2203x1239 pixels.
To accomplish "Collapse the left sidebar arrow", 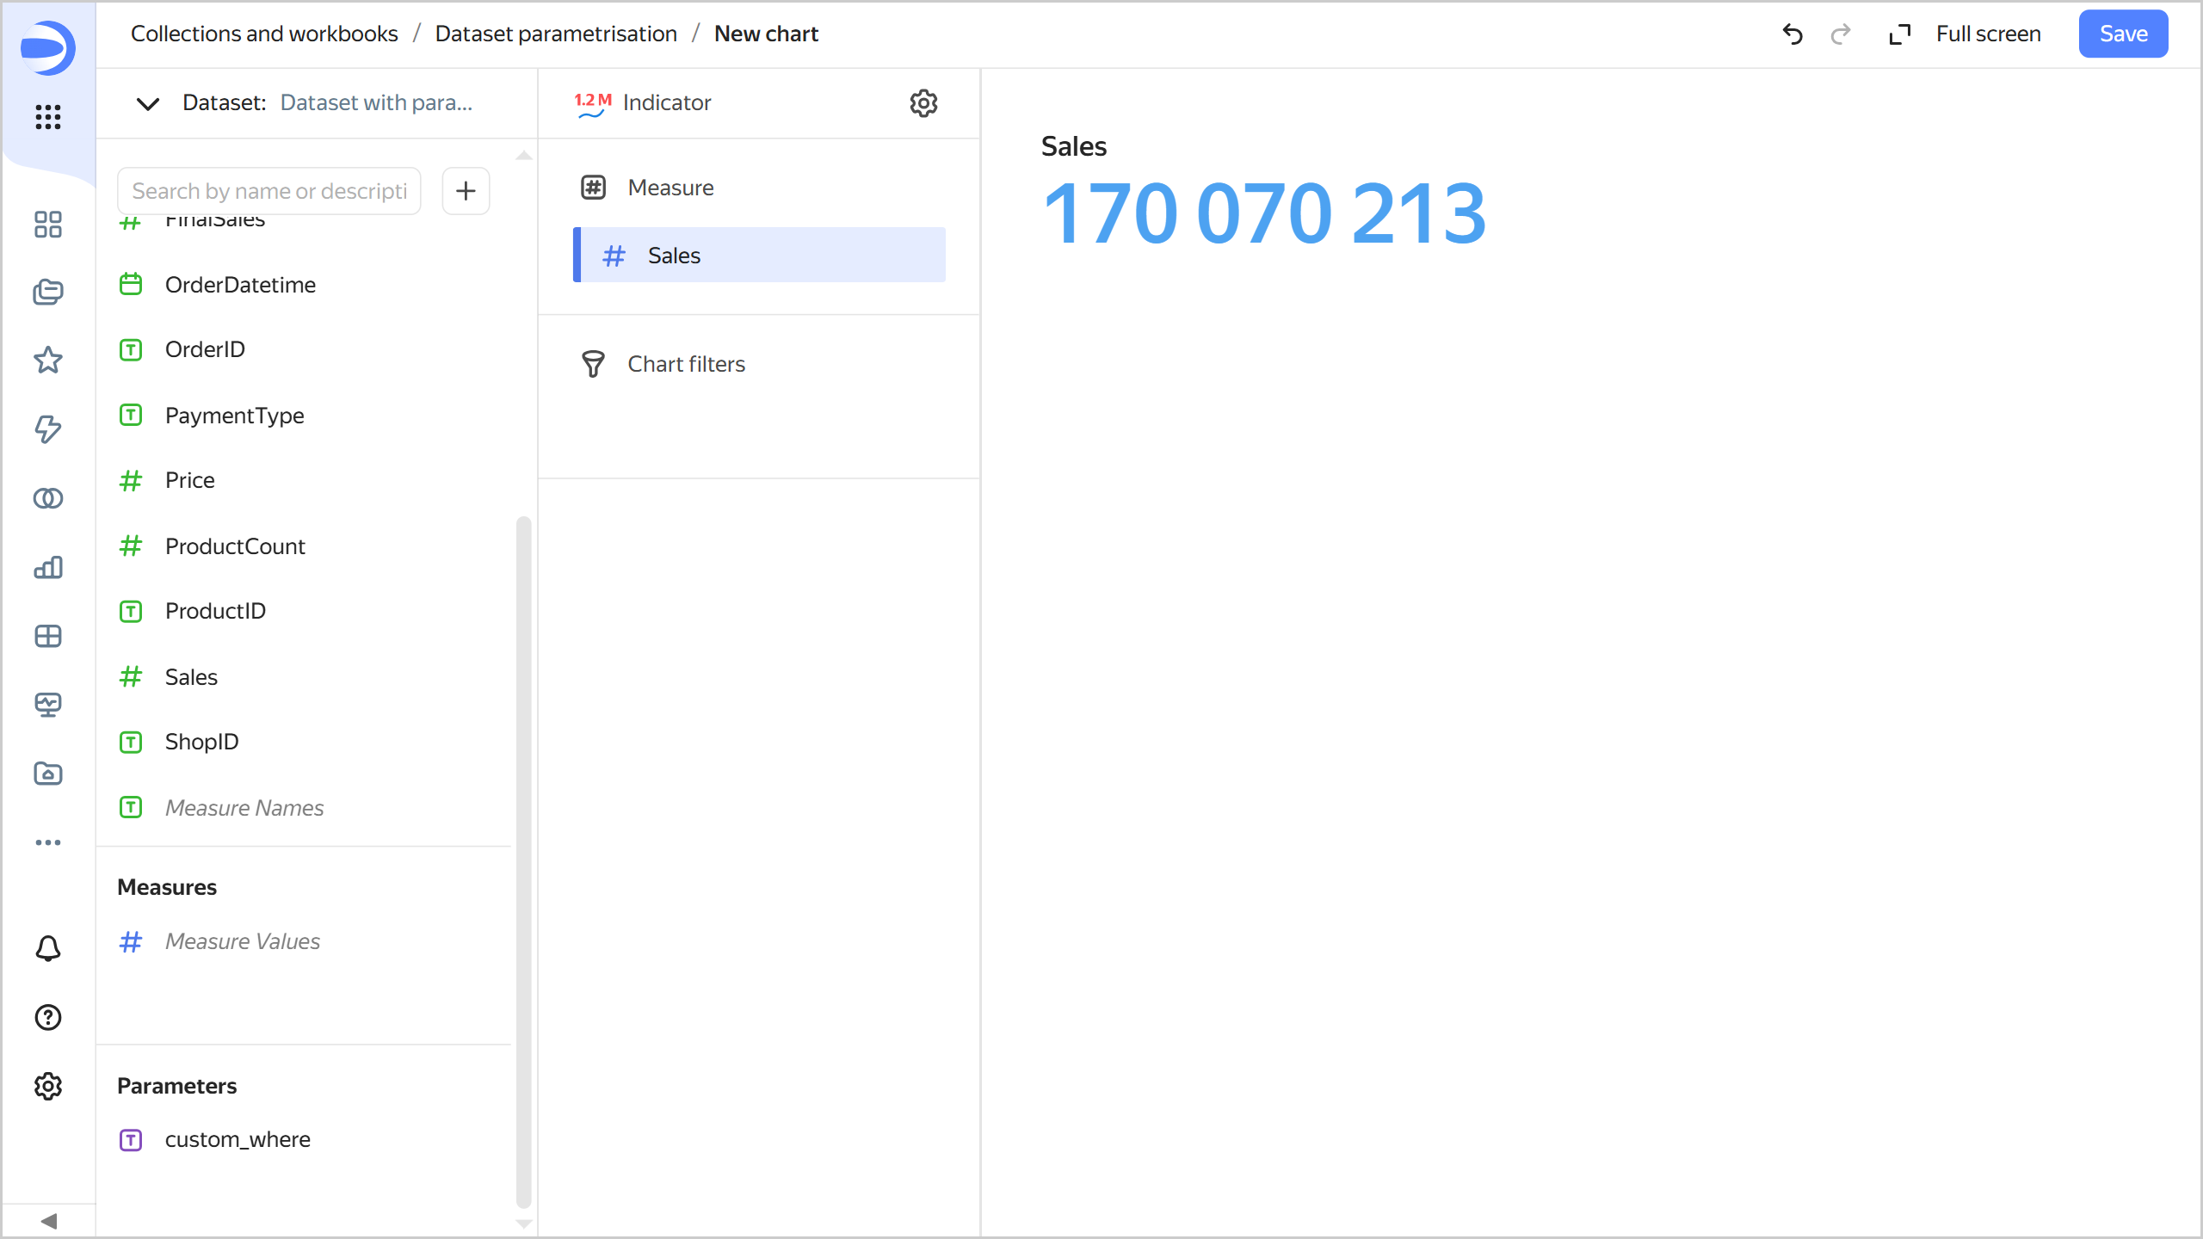I will 48,1221.
